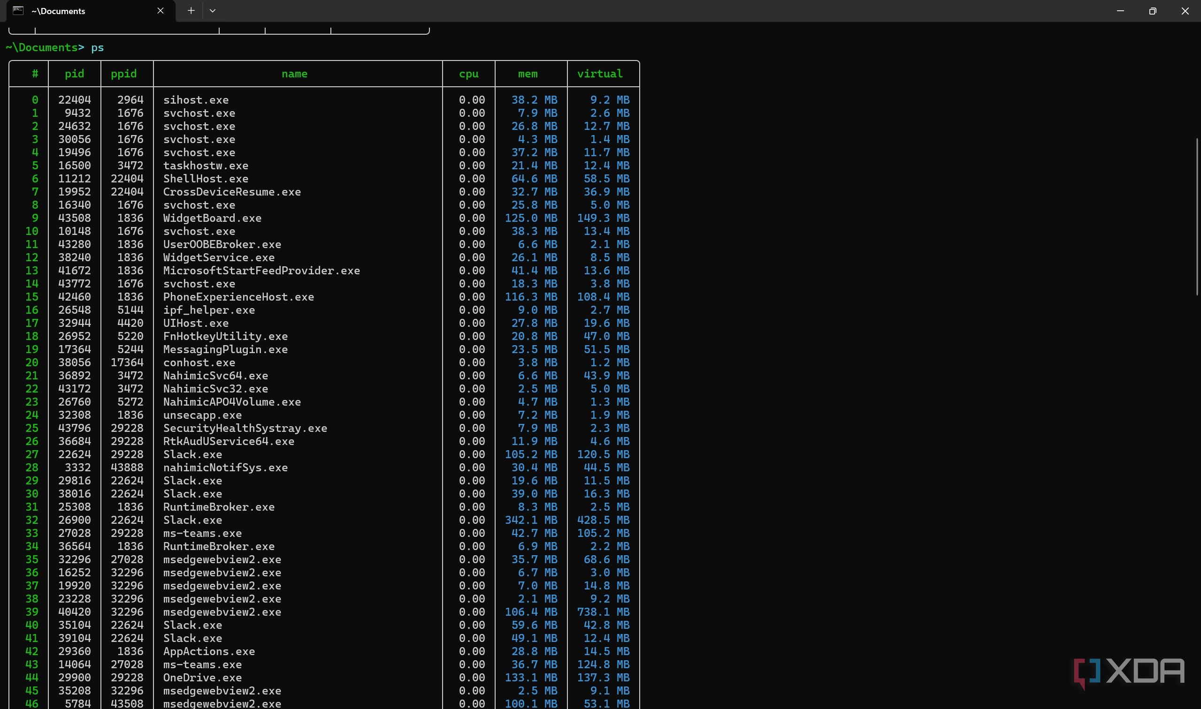Screen dimensions: 1201x709
Task: Click mem value 116.3 MB
Action: pyautogui.click(x=531, y=297)
